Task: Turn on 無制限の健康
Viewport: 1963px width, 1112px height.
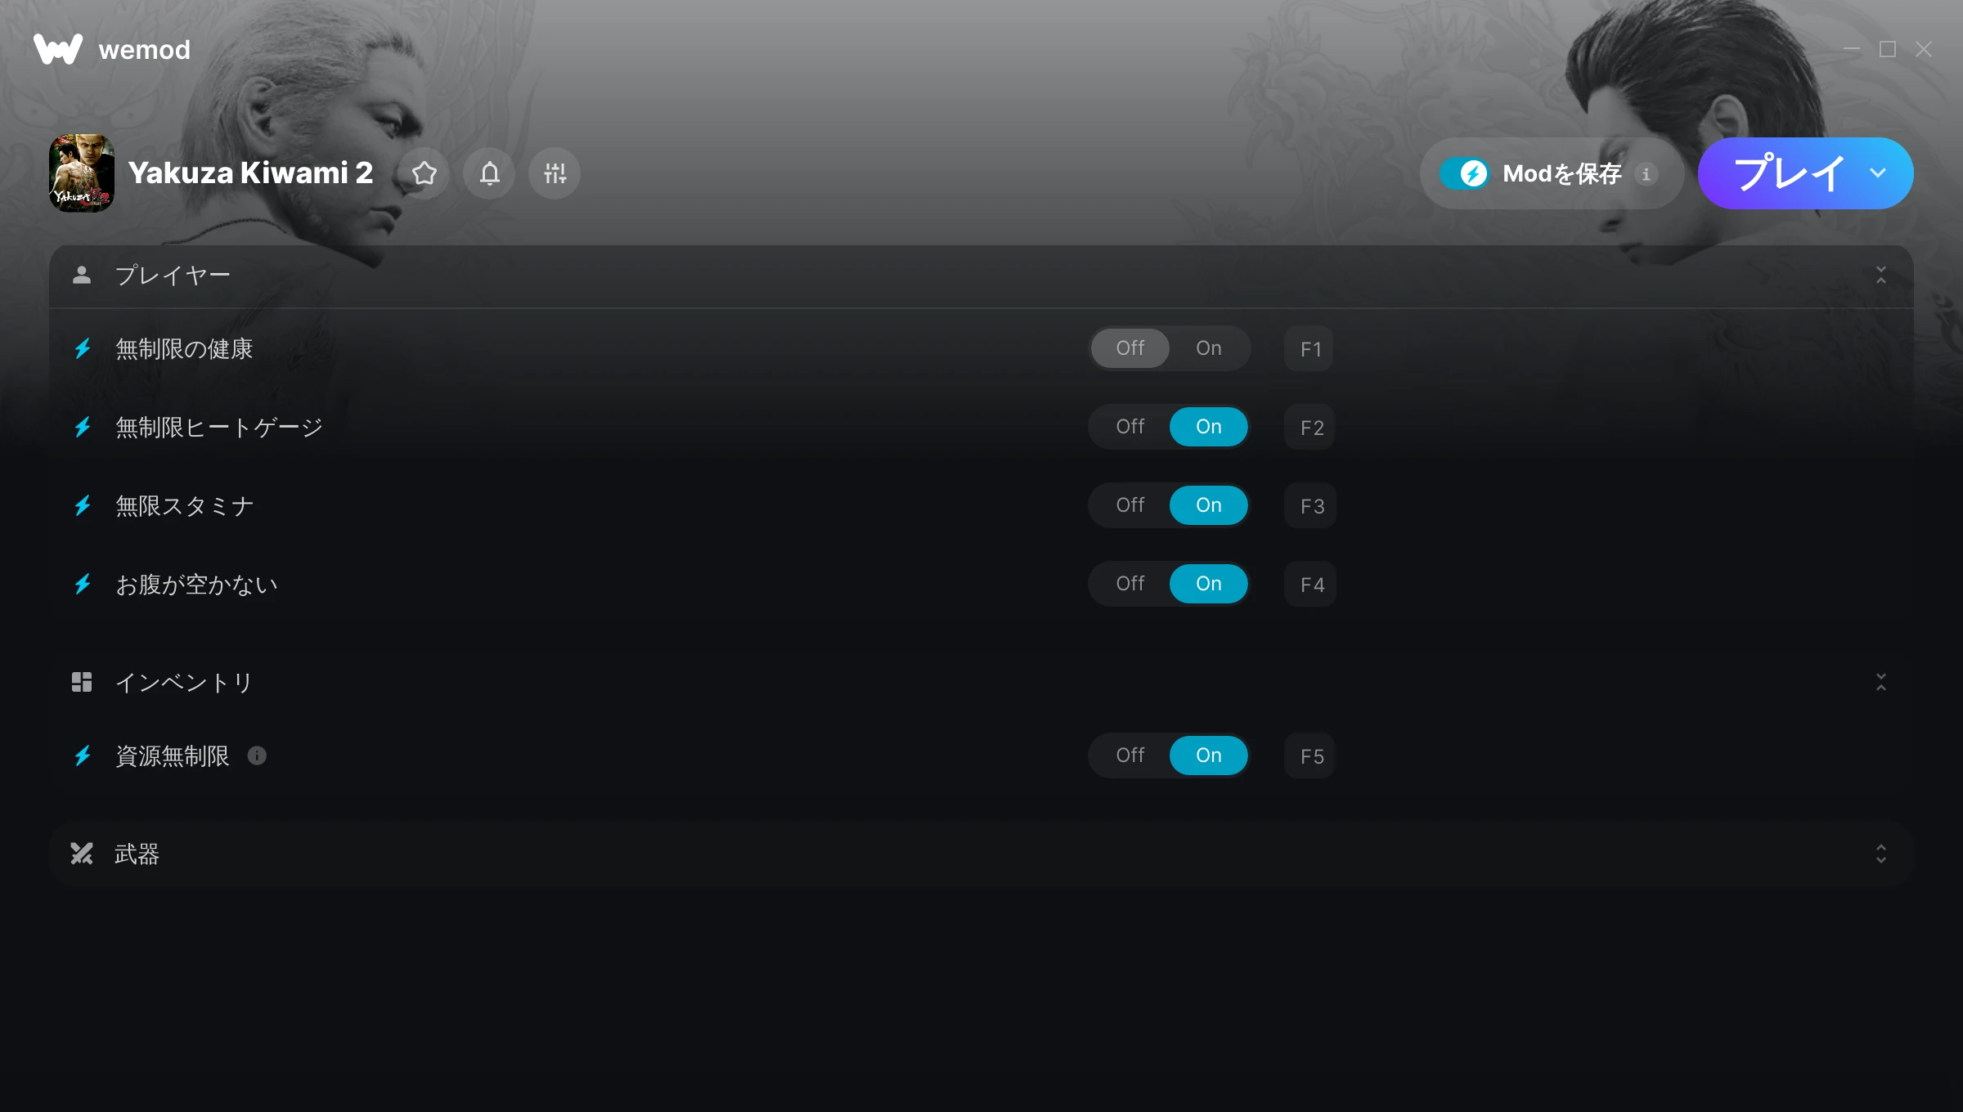Action: (1208, 348)
